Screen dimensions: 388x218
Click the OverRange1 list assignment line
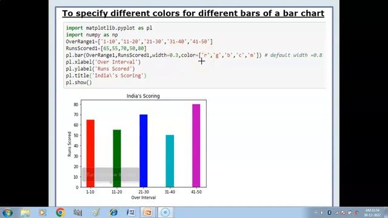(139, 42)
